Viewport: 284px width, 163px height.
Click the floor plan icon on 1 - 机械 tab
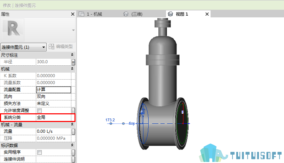pos(81,14)
